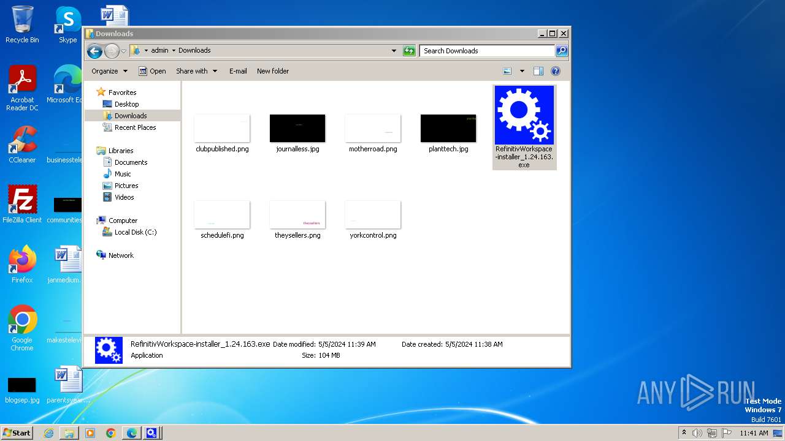Click the Open toolbar button
Screen dimensions: 785x441
(x=152, y=71)
